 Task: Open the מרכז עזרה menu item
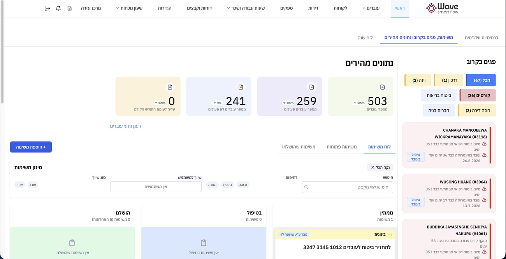[91, 8]
